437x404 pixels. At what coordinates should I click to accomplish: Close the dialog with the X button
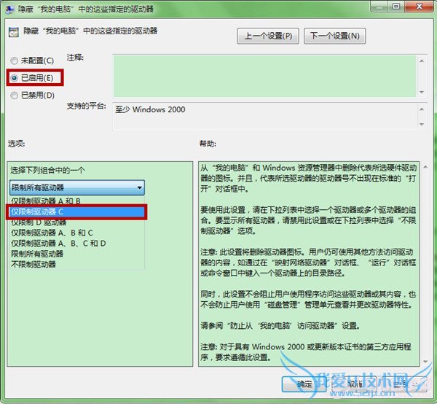click(419, 7)
